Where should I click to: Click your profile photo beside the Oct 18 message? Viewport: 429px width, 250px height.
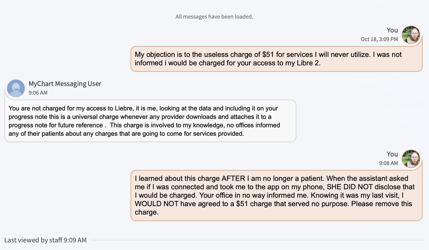(x=411, y=35)
